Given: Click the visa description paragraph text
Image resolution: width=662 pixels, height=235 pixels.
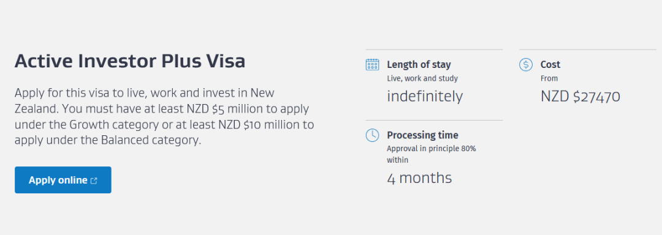Looking at the screenshot, I should pyautogui.click(x=164, y=116).
